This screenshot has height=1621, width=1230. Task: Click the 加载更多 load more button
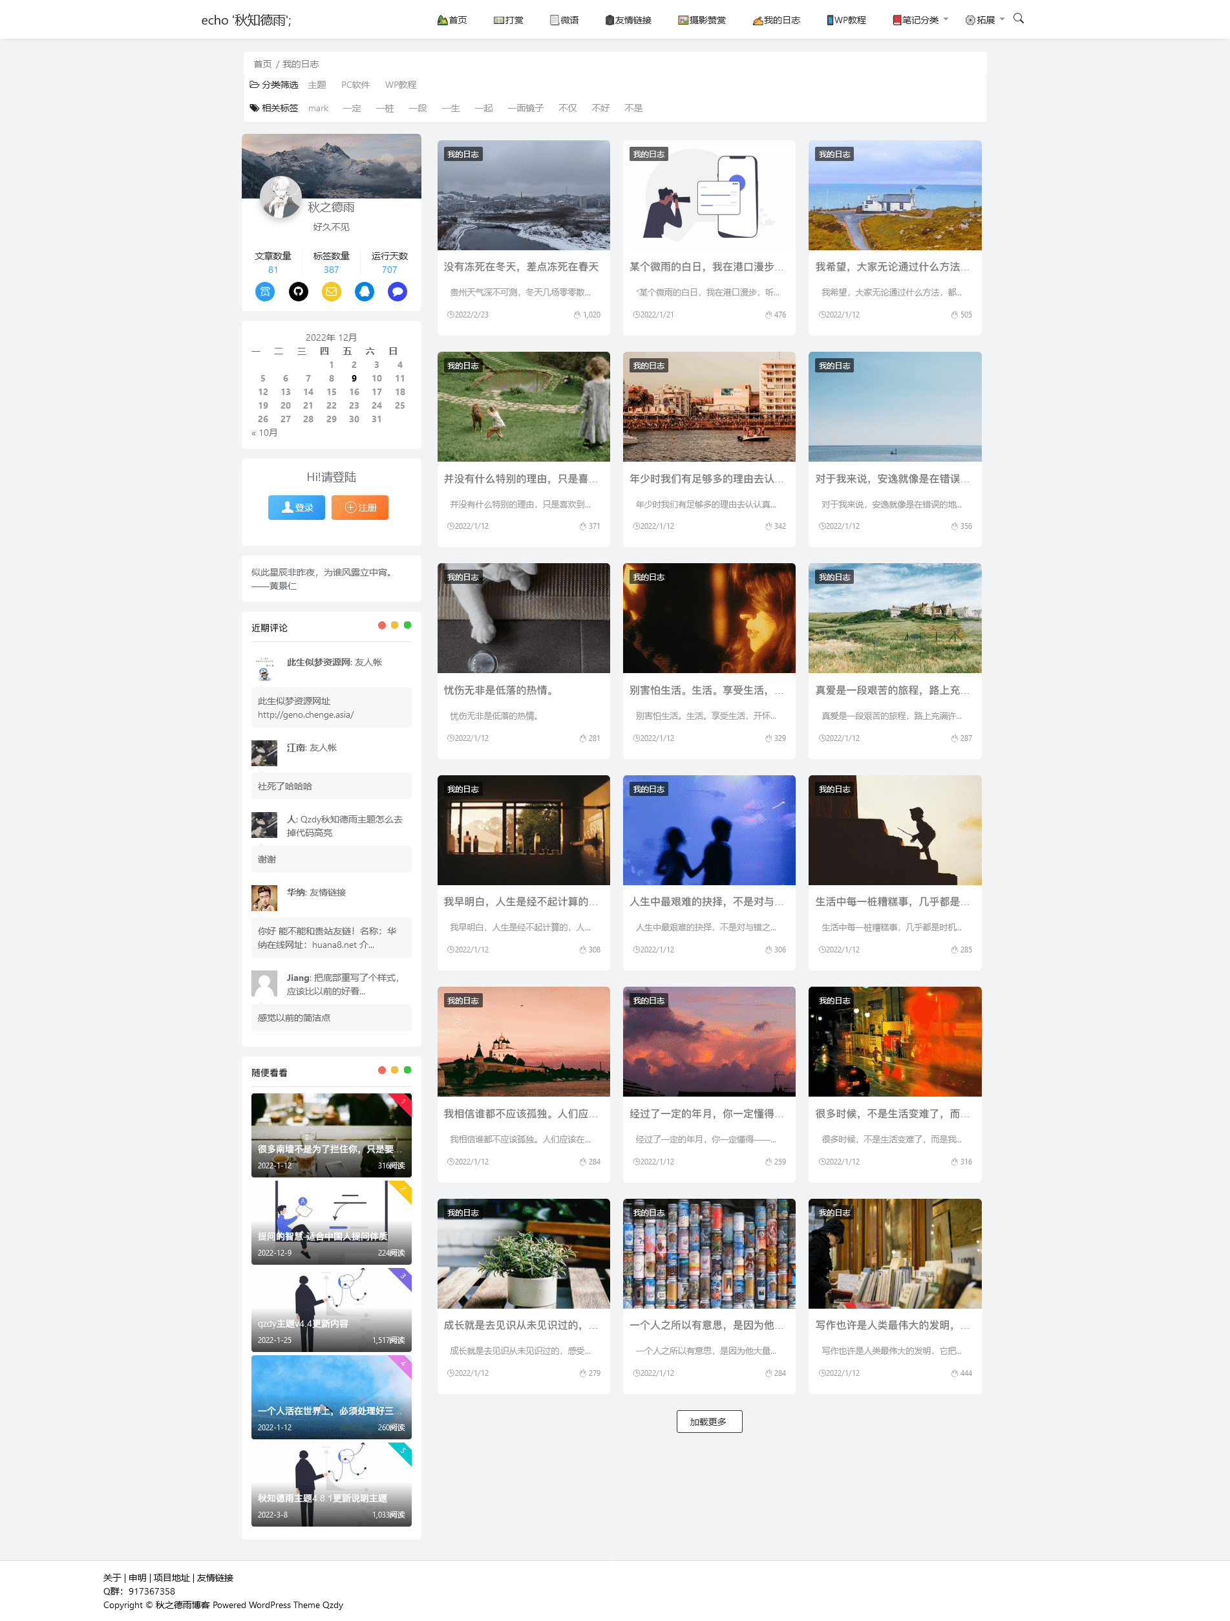point(708,1421)
